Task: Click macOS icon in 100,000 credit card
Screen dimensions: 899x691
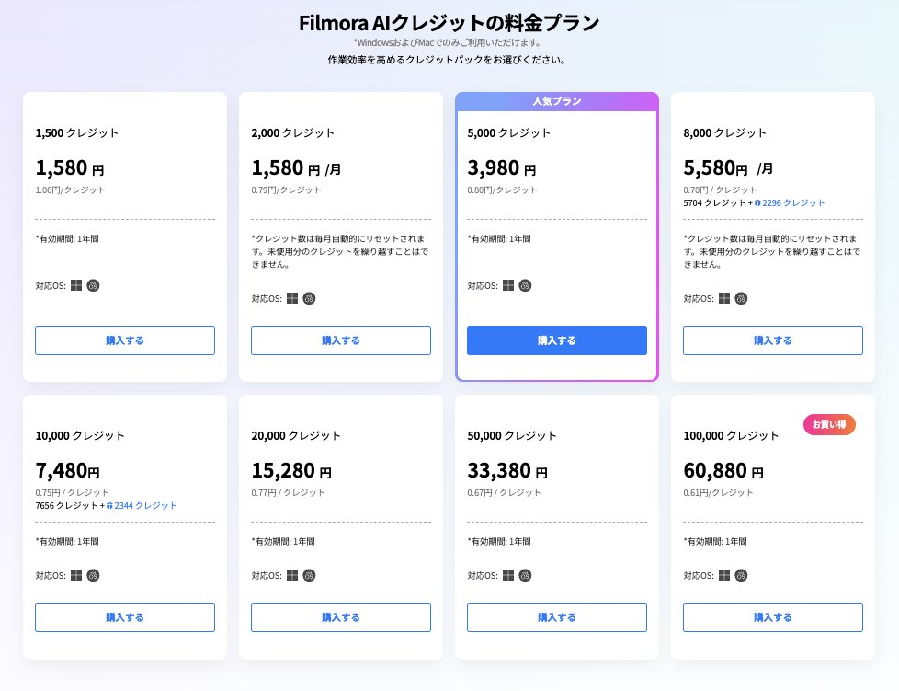Action: tap(741, 575)
